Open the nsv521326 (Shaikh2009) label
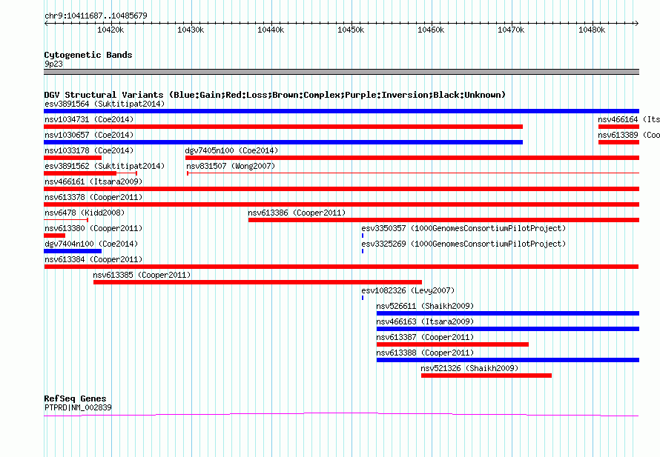This screenshot has height=457, width=660. tap(469, 368)
